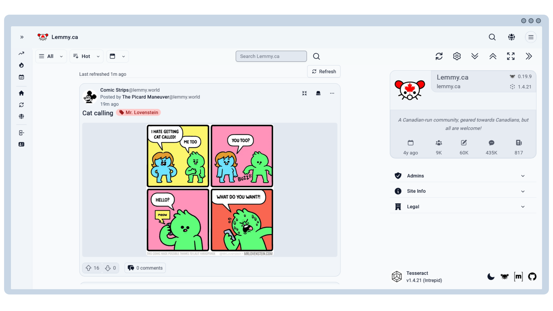Open the post options menu with three dots

pyautogui.click(x=332, y=93)
